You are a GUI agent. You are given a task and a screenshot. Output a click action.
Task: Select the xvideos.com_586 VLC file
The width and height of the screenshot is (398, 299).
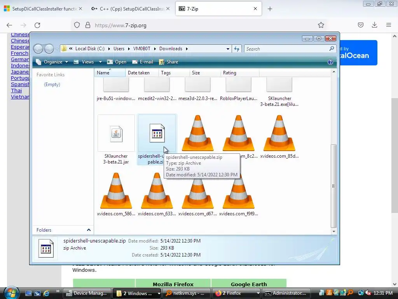point(116,191)
